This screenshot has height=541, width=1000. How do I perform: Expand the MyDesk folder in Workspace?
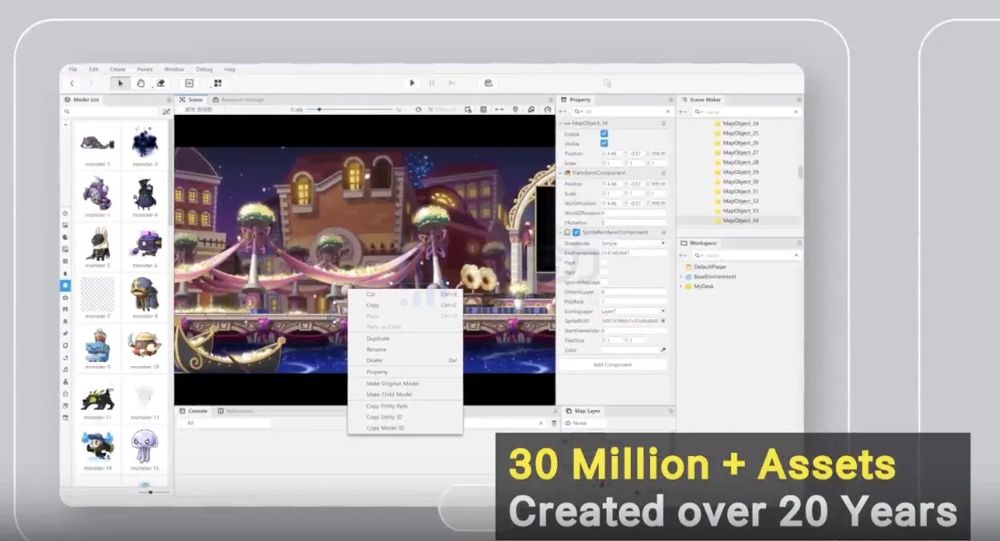[681, 287]
